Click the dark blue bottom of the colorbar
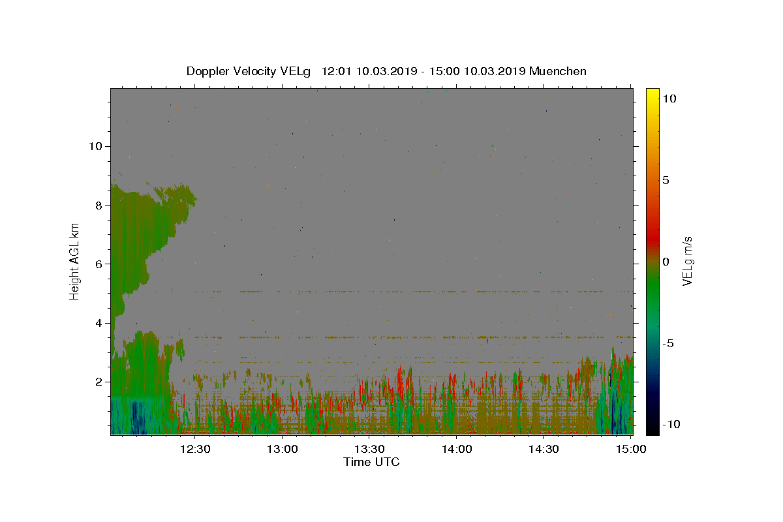 [x=652, y=429]
